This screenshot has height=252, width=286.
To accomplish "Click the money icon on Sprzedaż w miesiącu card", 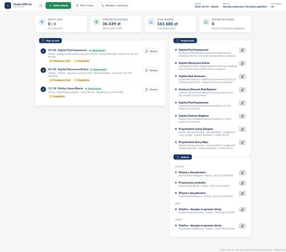I will 97,22.
